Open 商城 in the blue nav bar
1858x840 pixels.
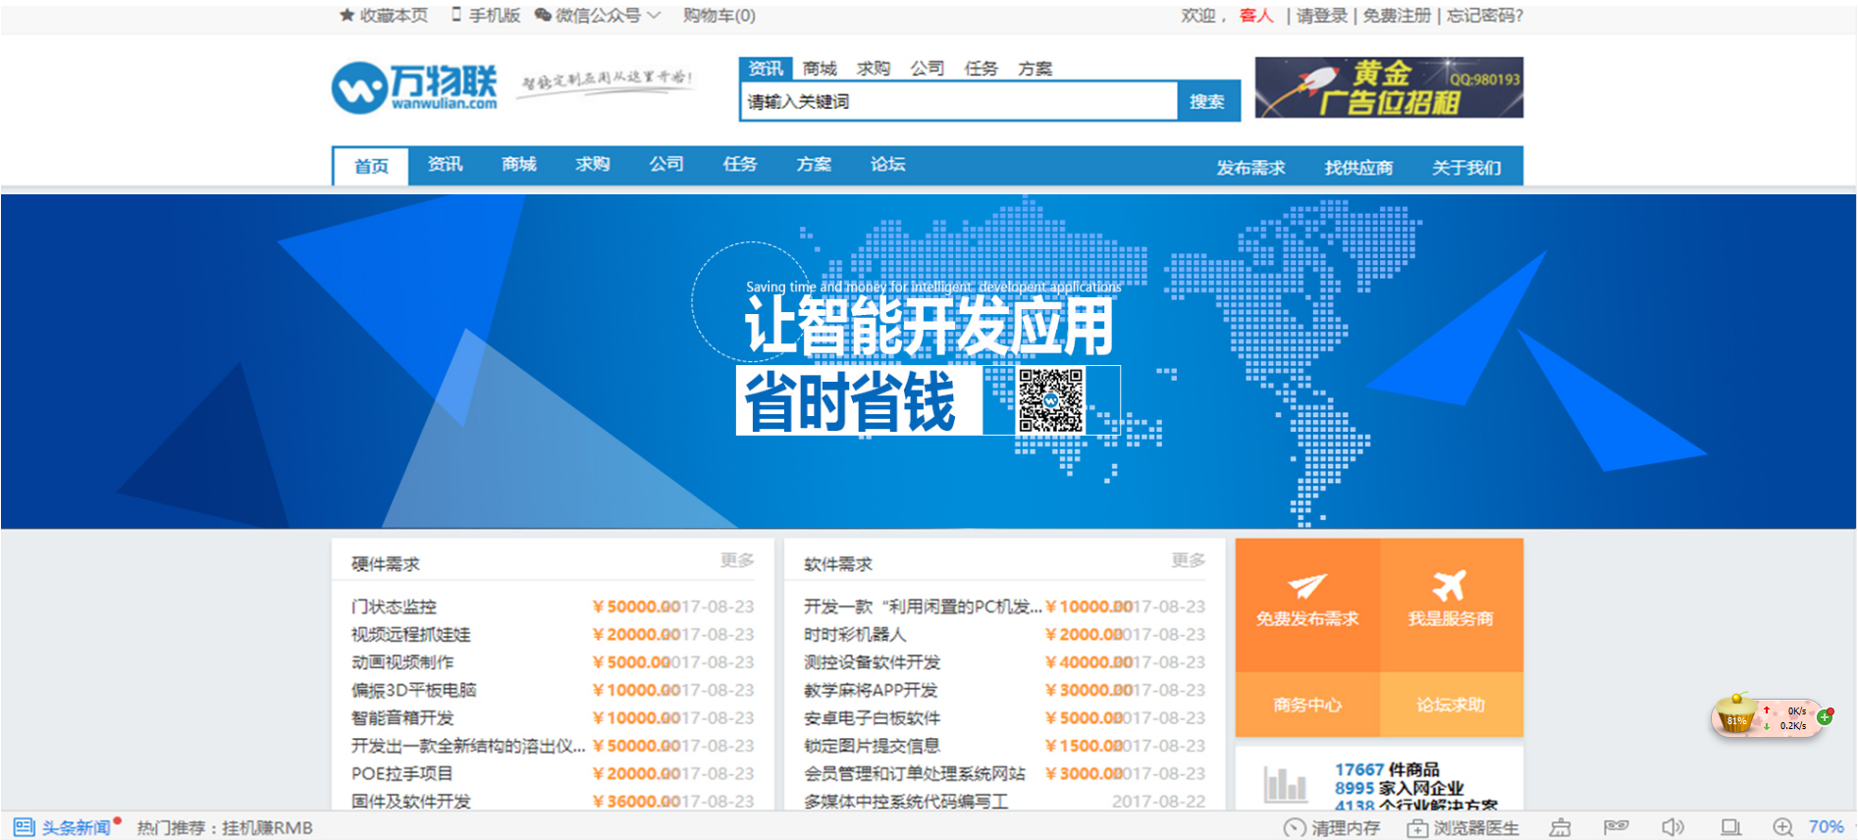point(519,164)
